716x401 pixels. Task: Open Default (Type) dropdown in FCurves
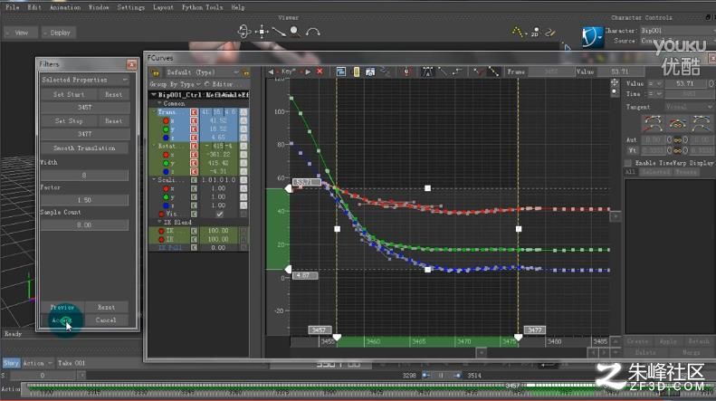(x=202, y=72)
